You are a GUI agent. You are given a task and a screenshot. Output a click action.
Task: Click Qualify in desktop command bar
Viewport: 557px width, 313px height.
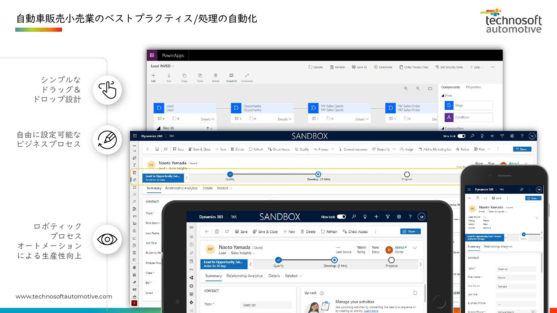(x=302, y=149)
